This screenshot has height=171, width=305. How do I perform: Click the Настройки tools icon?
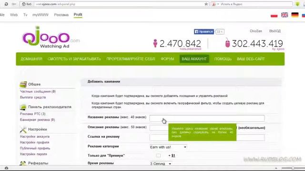[23, 130]
